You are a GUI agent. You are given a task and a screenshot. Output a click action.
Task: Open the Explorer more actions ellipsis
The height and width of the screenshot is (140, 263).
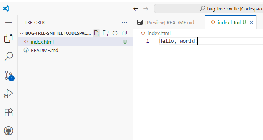click(124, 22)
